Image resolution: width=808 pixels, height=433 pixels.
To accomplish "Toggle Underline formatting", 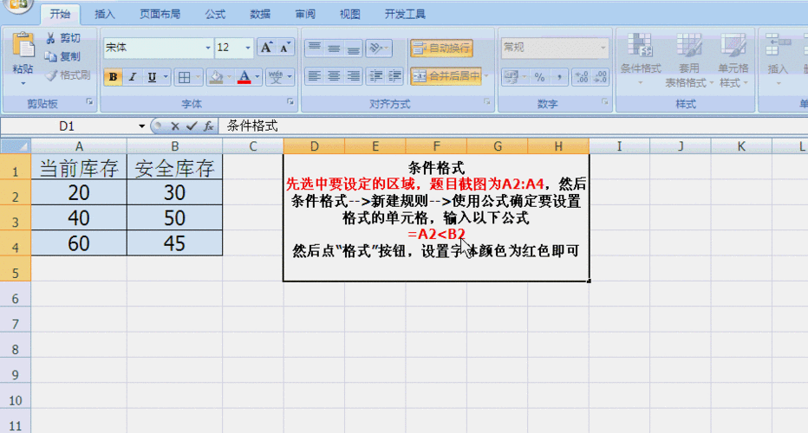I will pos(152,77).
